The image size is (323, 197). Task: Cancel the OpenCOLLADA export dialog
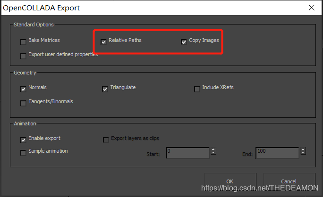point(289,181)
